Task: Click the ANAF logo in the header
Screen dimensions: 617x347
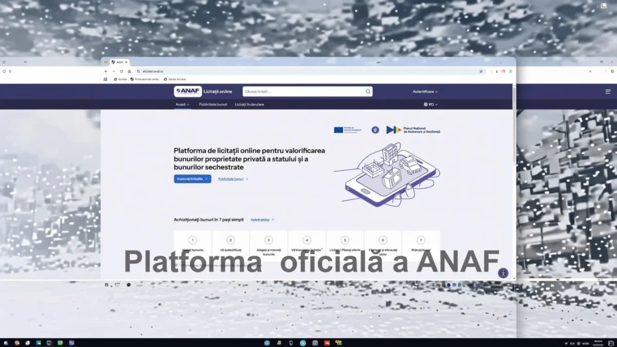Action: 188,92
